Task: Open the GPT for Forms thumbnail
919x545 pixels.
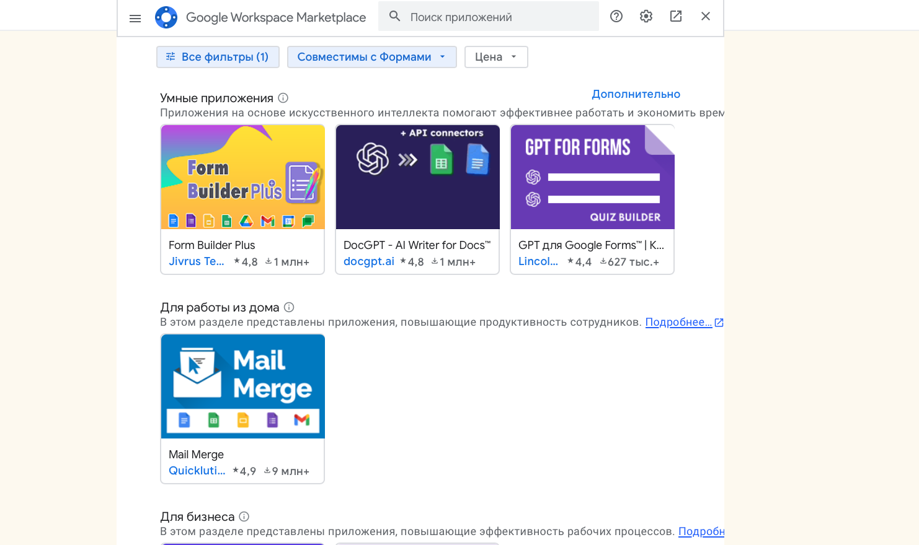Action: 592,177
